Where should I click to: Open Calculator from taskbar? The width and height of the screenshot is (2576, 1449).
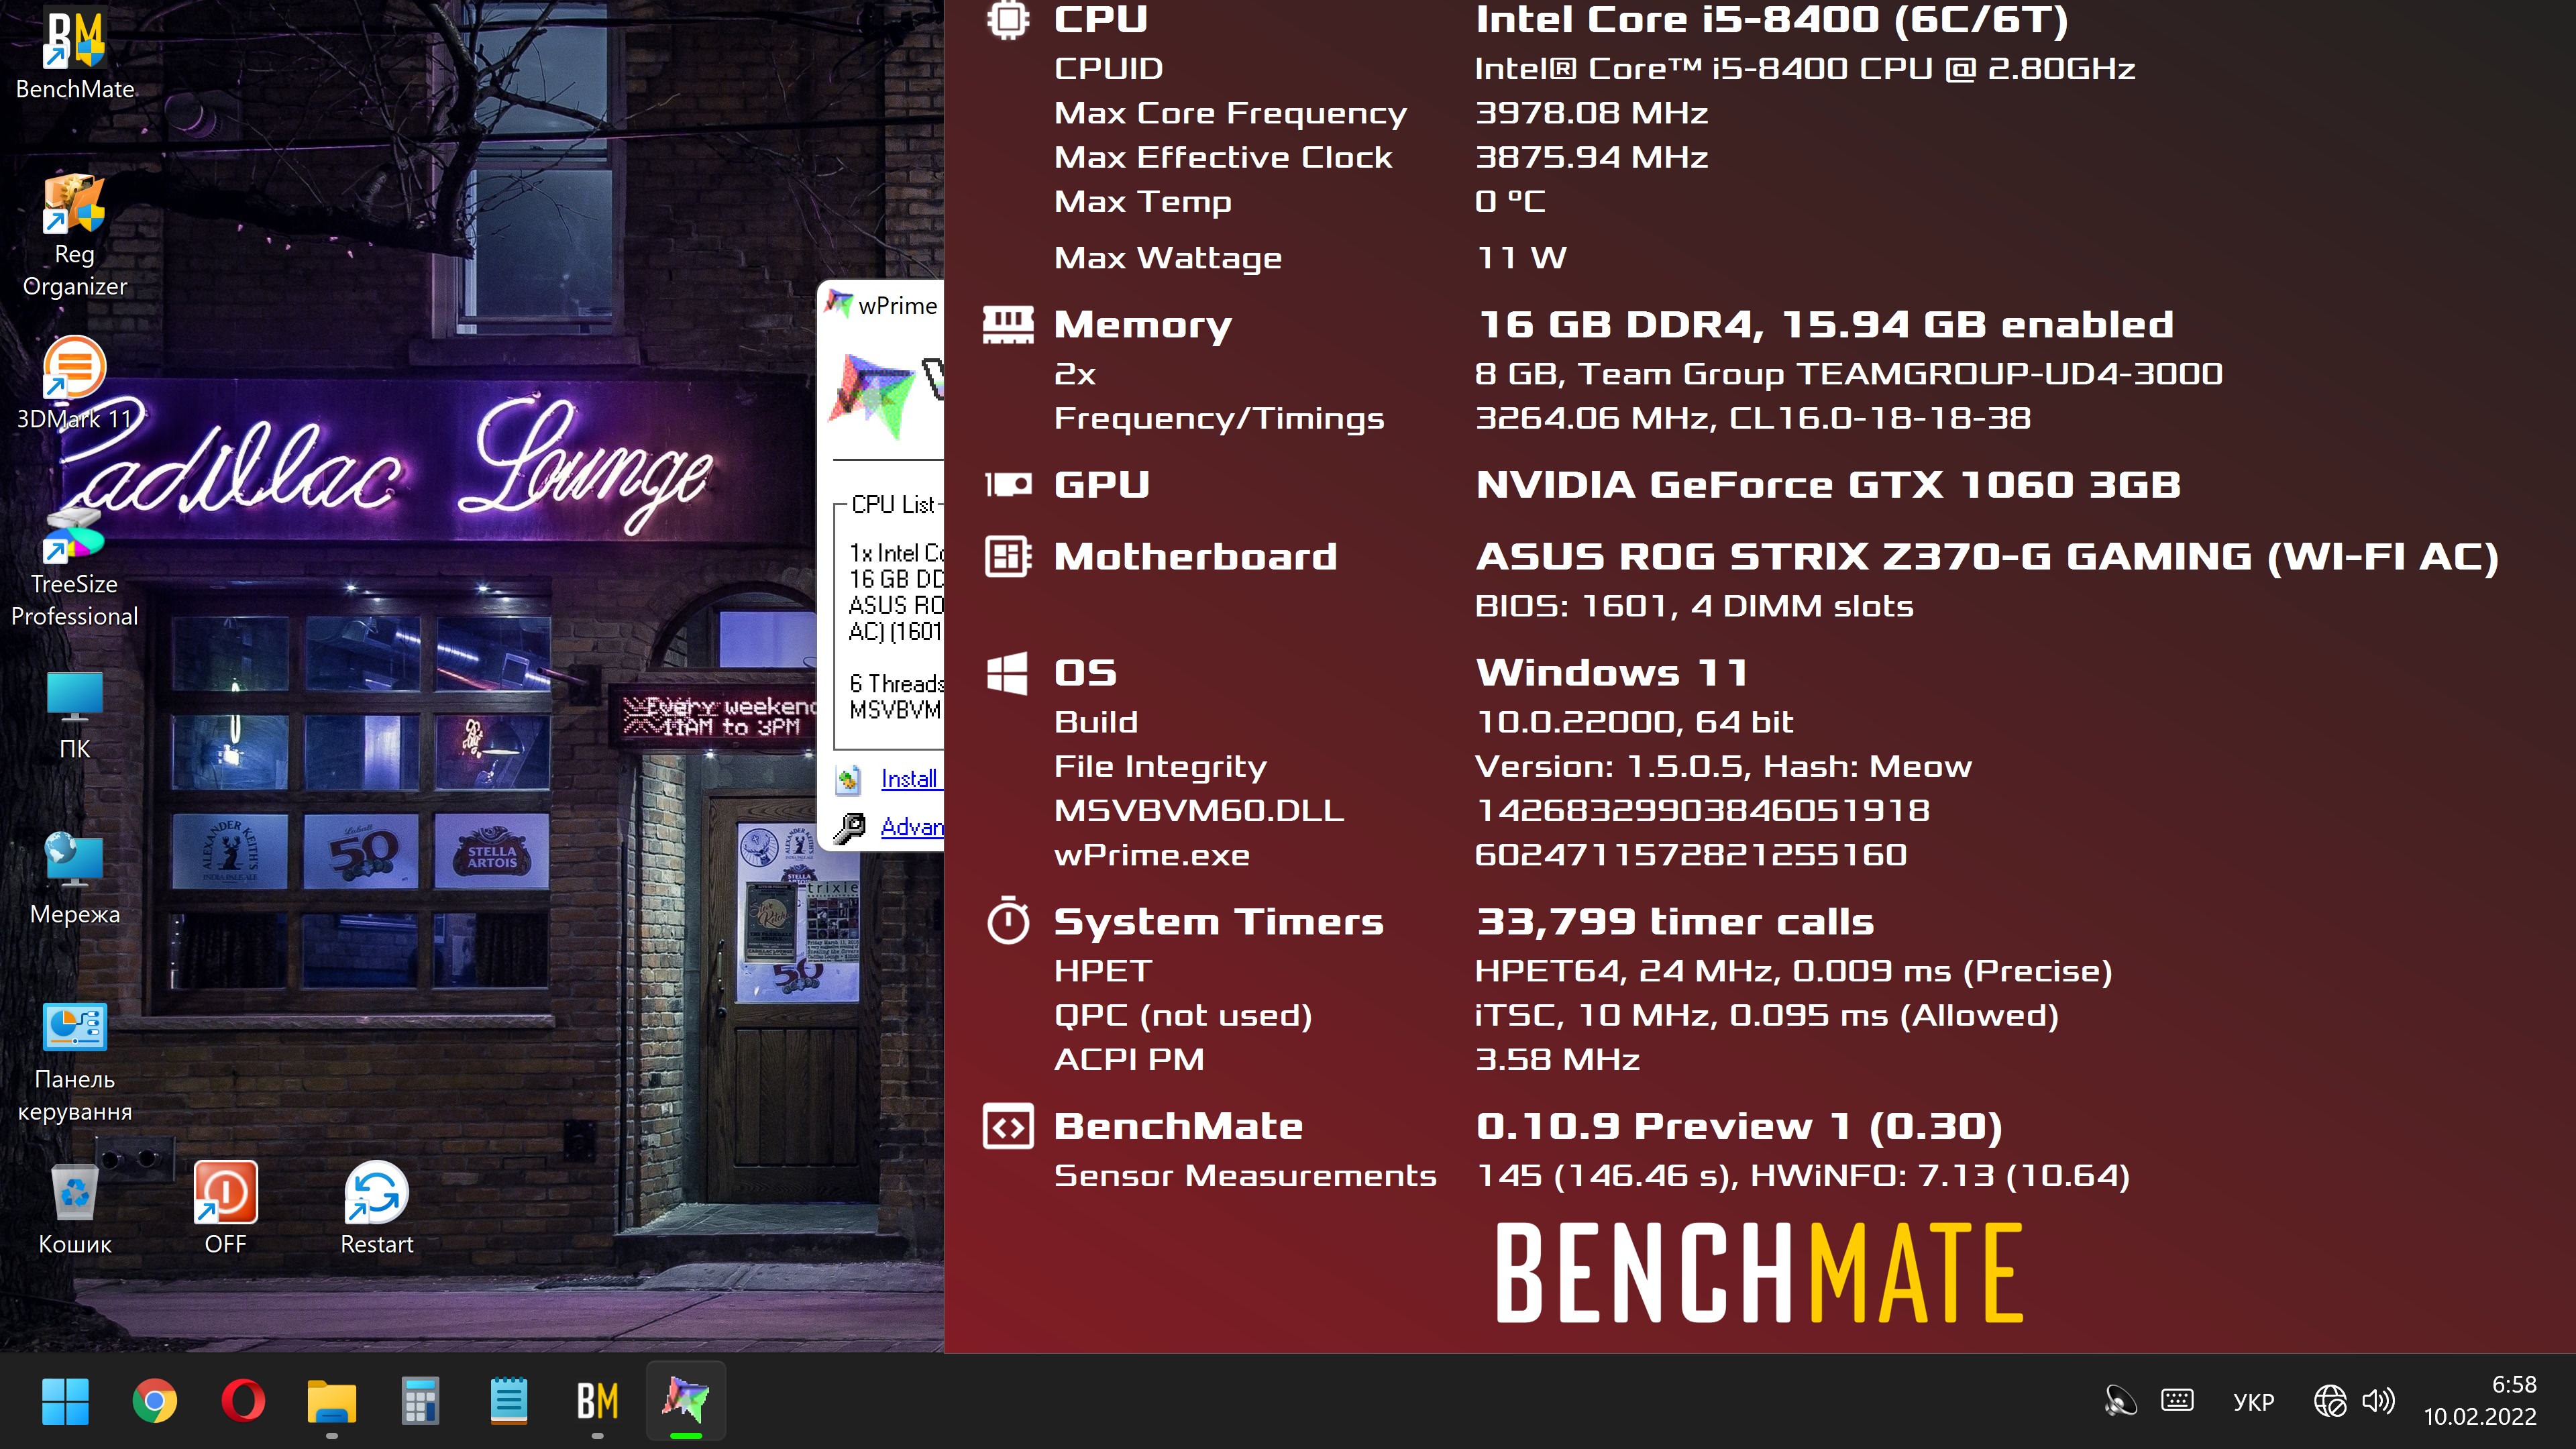420,1401
